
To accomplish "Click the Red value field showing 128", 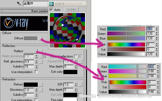I will (151, 29).
